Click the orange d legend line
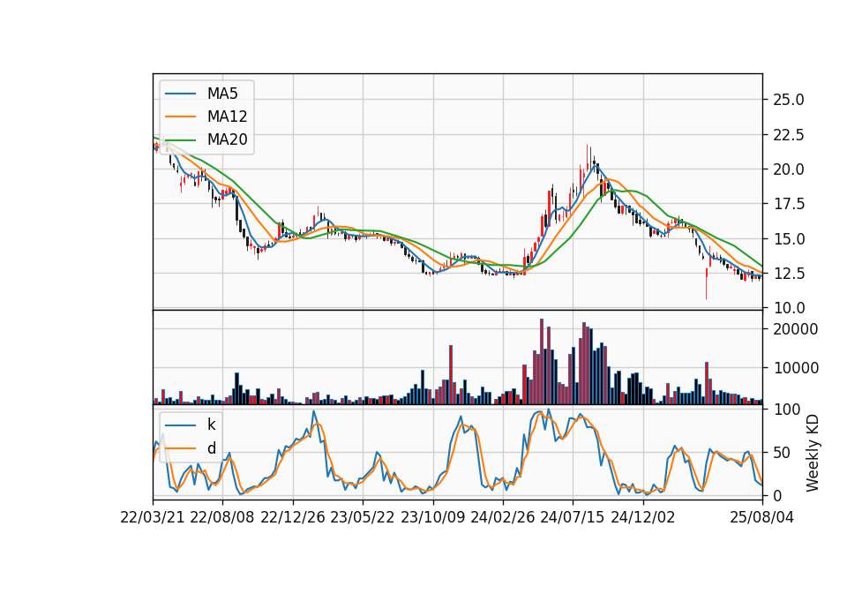The height and width of the screenshot is (609, 847). (180, 448)
